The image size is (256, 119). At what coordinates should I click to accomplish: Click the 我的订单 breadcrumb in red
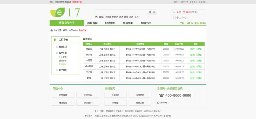coord(83,30)
